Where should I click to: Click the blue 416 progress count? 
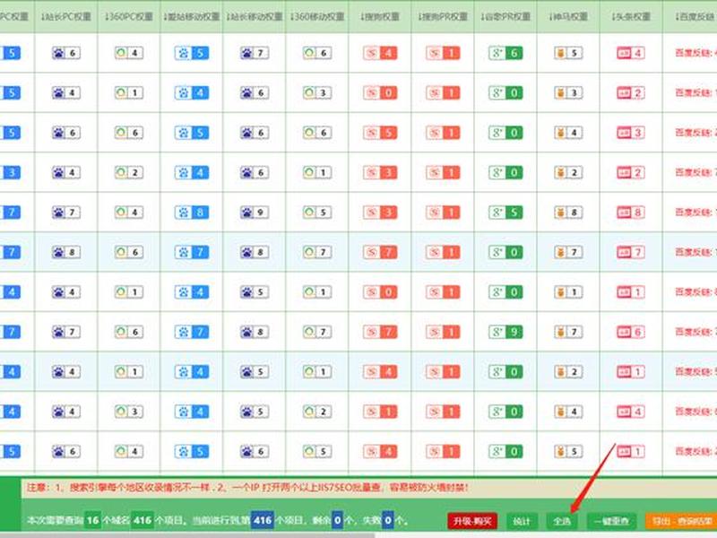(x=262, y=520)
